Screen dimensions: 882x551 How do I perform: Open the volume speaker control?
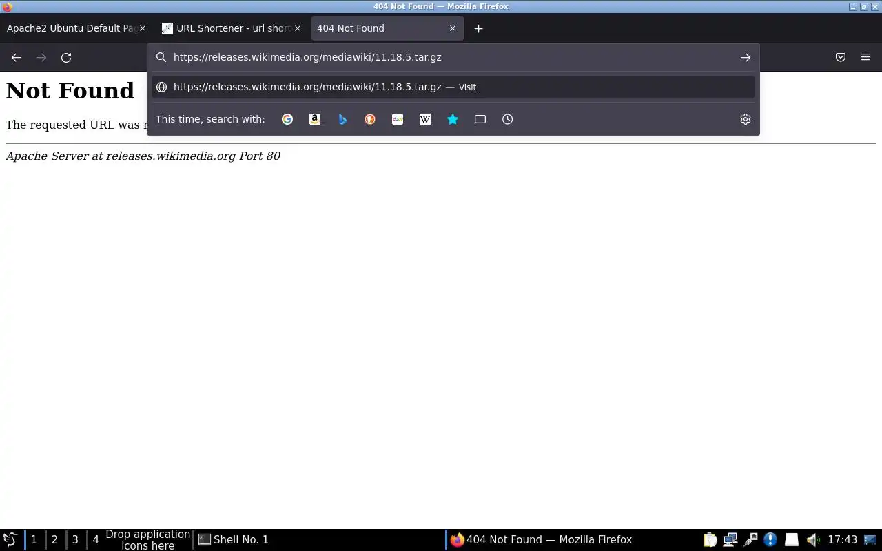pos(813,540)
